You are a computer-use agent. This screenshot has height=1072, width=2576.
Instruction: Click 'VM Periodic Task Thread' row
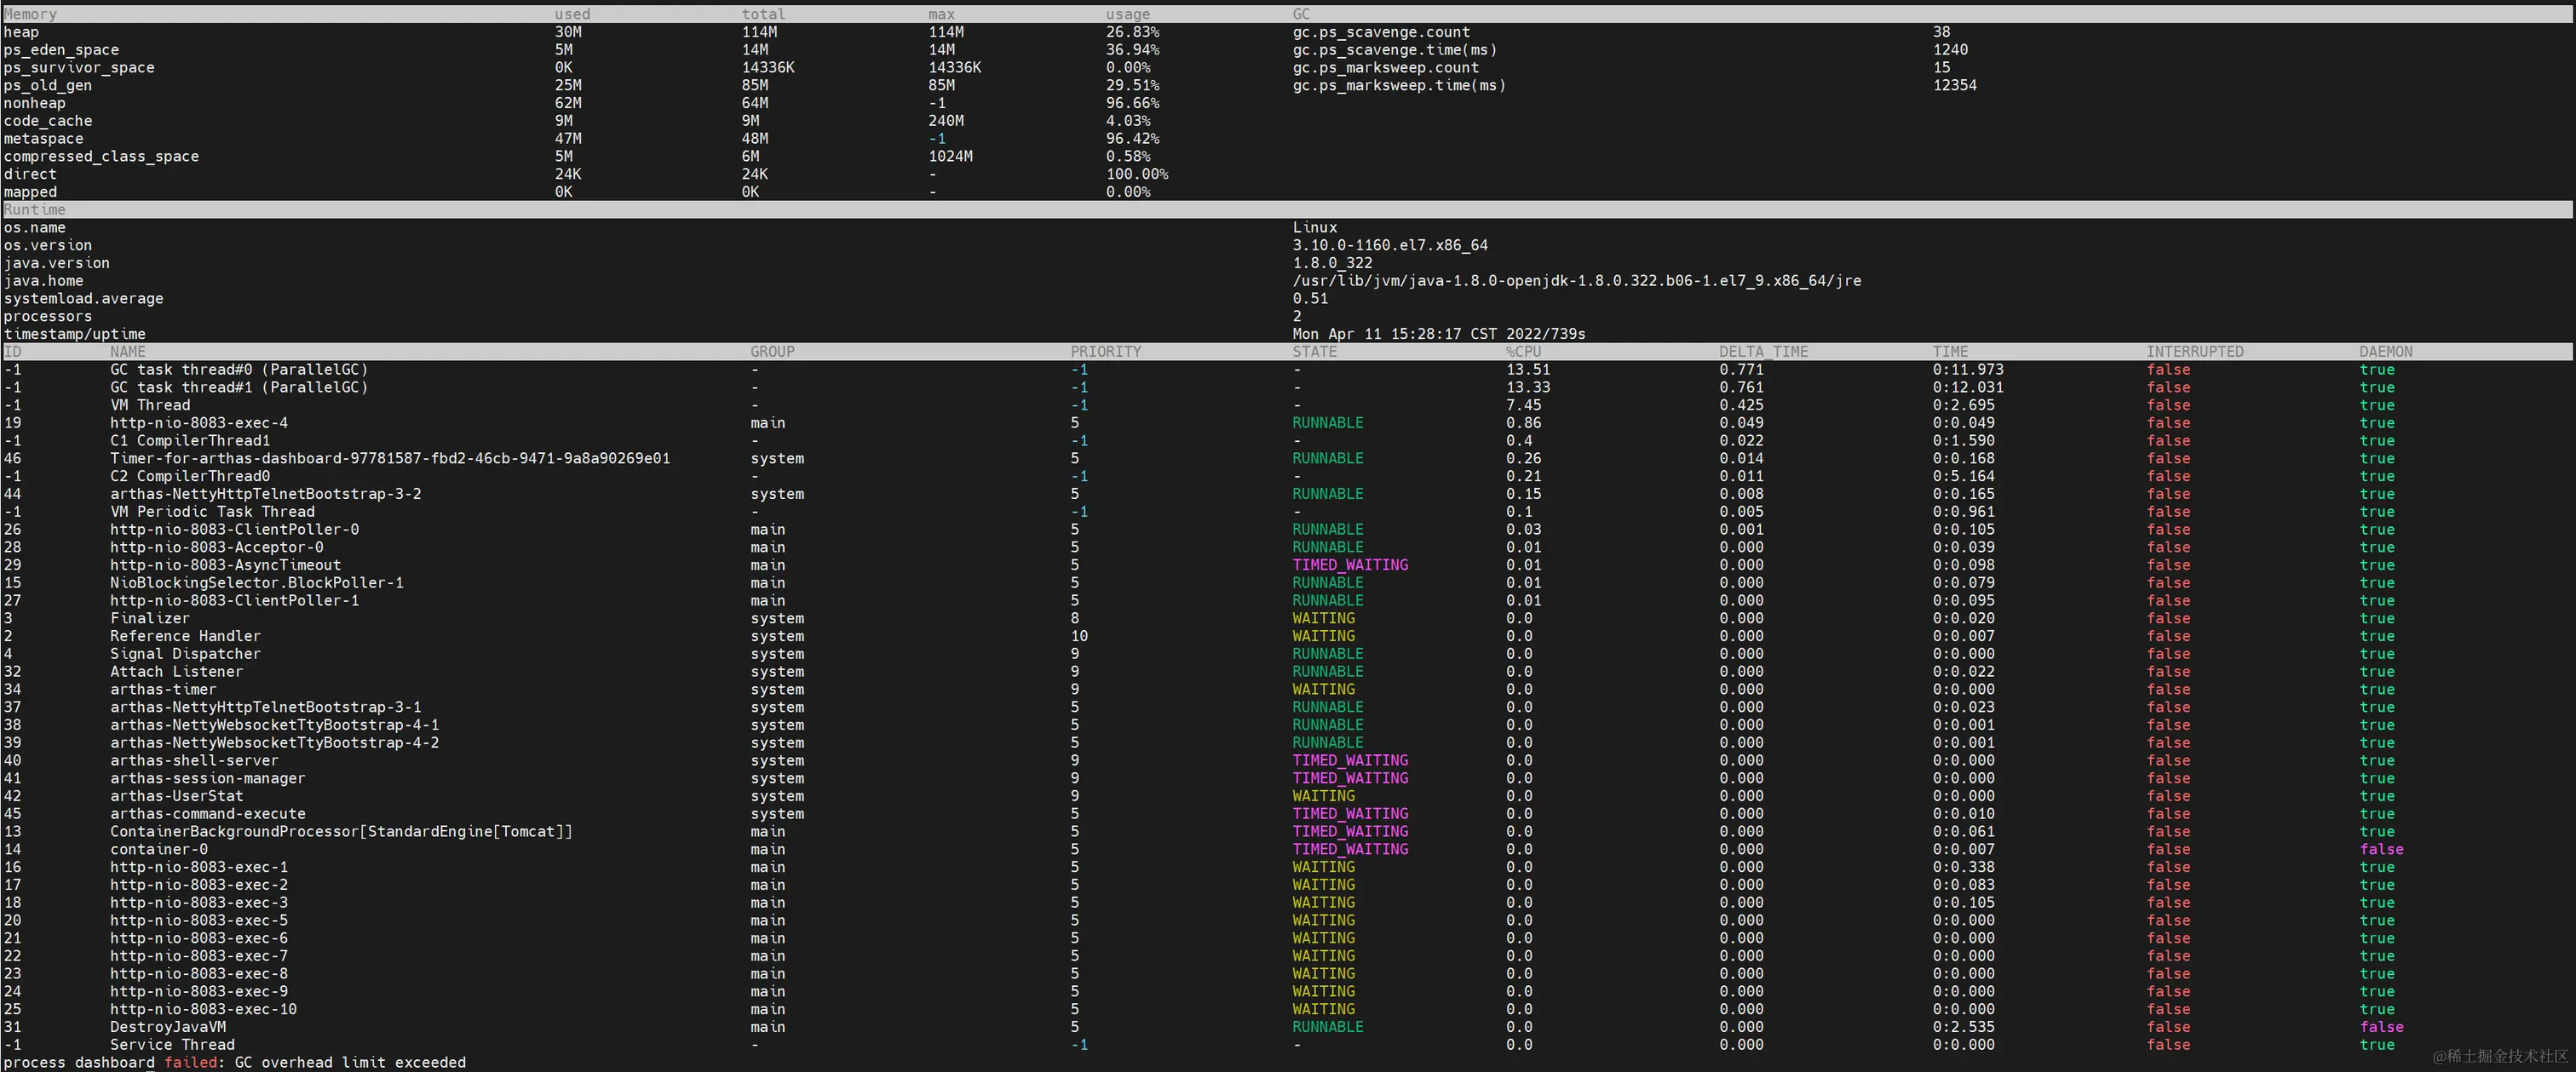[212, 512]
